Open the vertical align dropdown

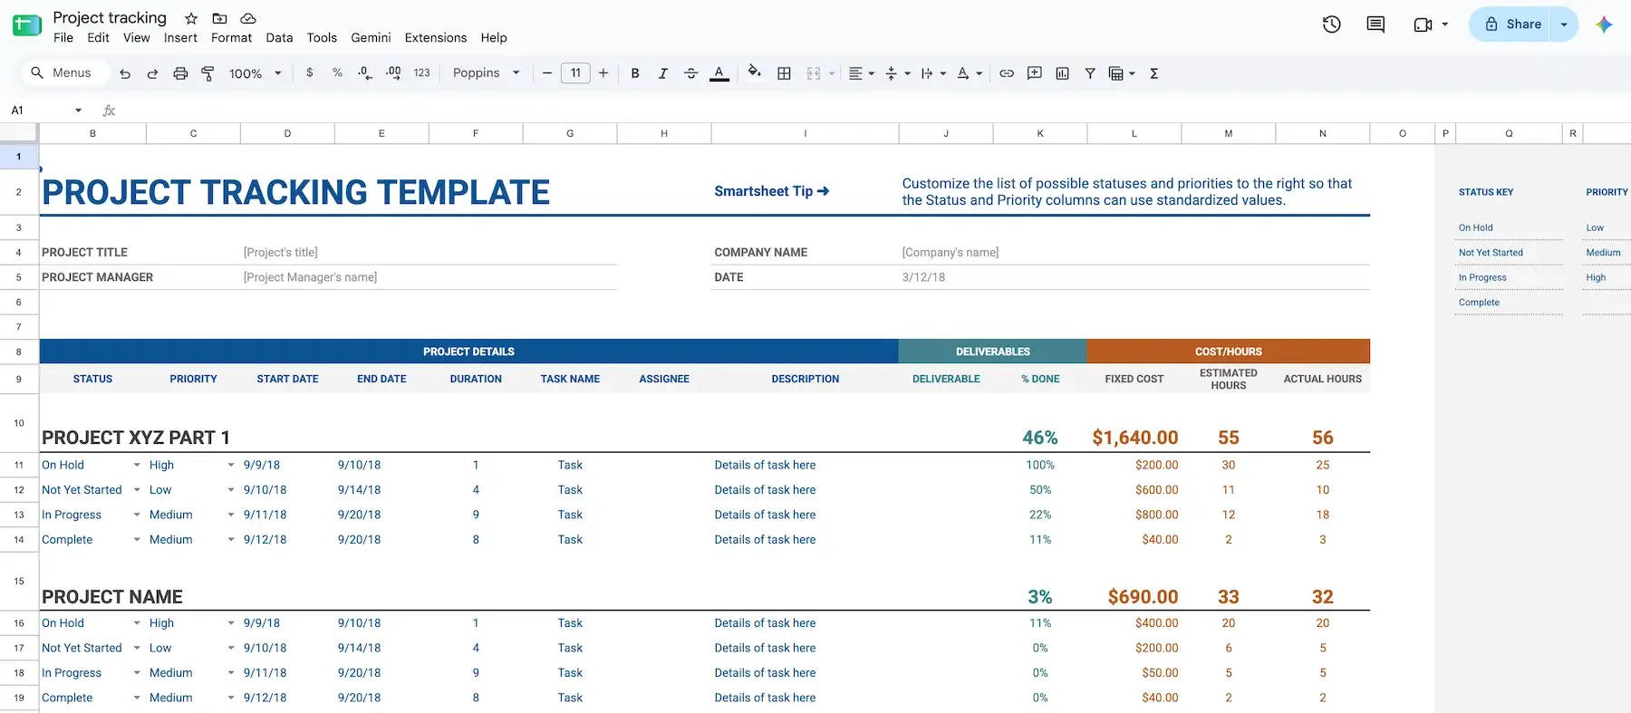click(x=897, y=73)
